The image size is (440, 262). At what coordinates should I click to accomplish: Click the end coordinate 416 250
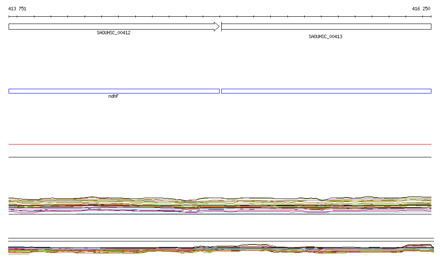(421, 9)
